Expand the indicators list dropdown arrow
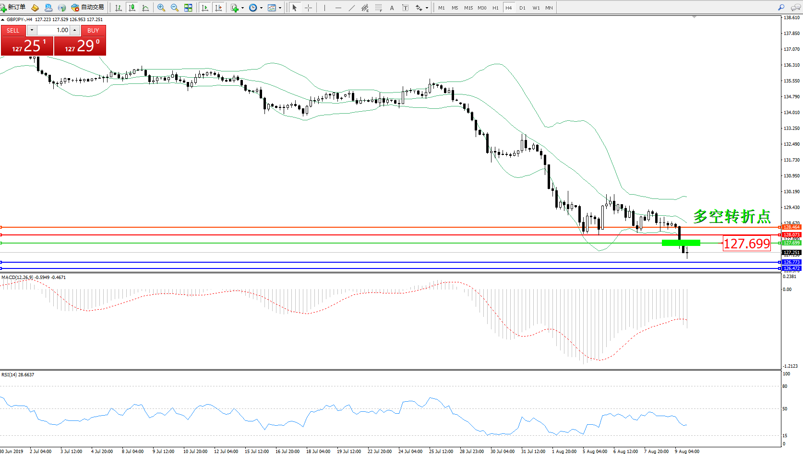Viewport: 803px width, 454px height. point(242,8)
